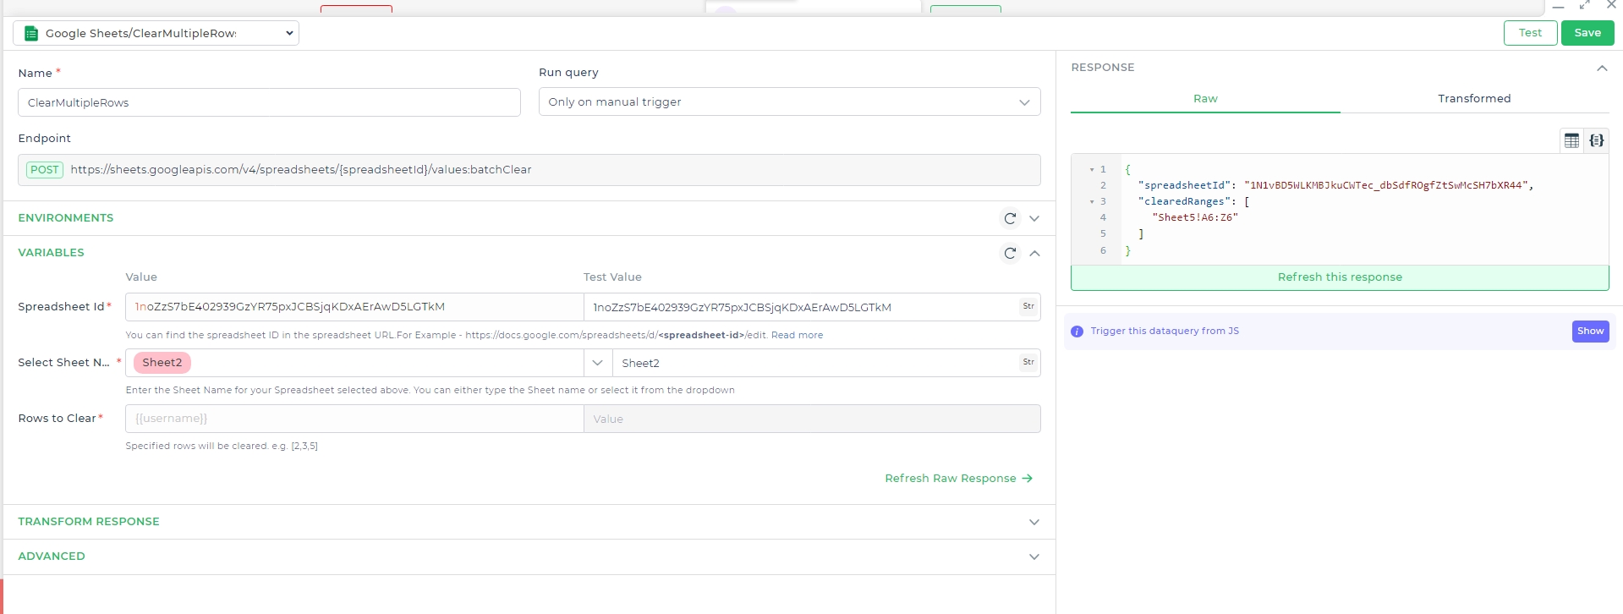
Task: Click the ENVIRONMENTS section heading
Action: tap(66, 218)
